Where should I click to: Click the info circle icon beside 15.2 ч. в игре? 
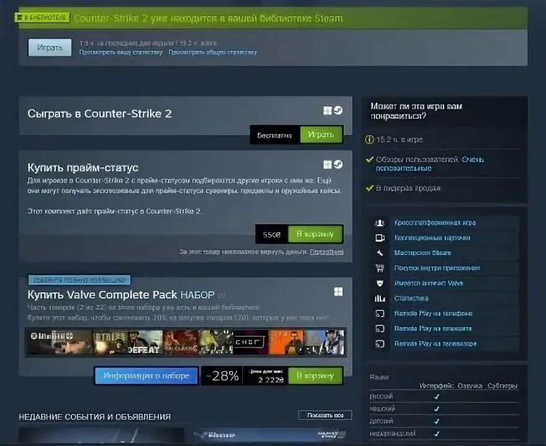click(x=369, y=140)
